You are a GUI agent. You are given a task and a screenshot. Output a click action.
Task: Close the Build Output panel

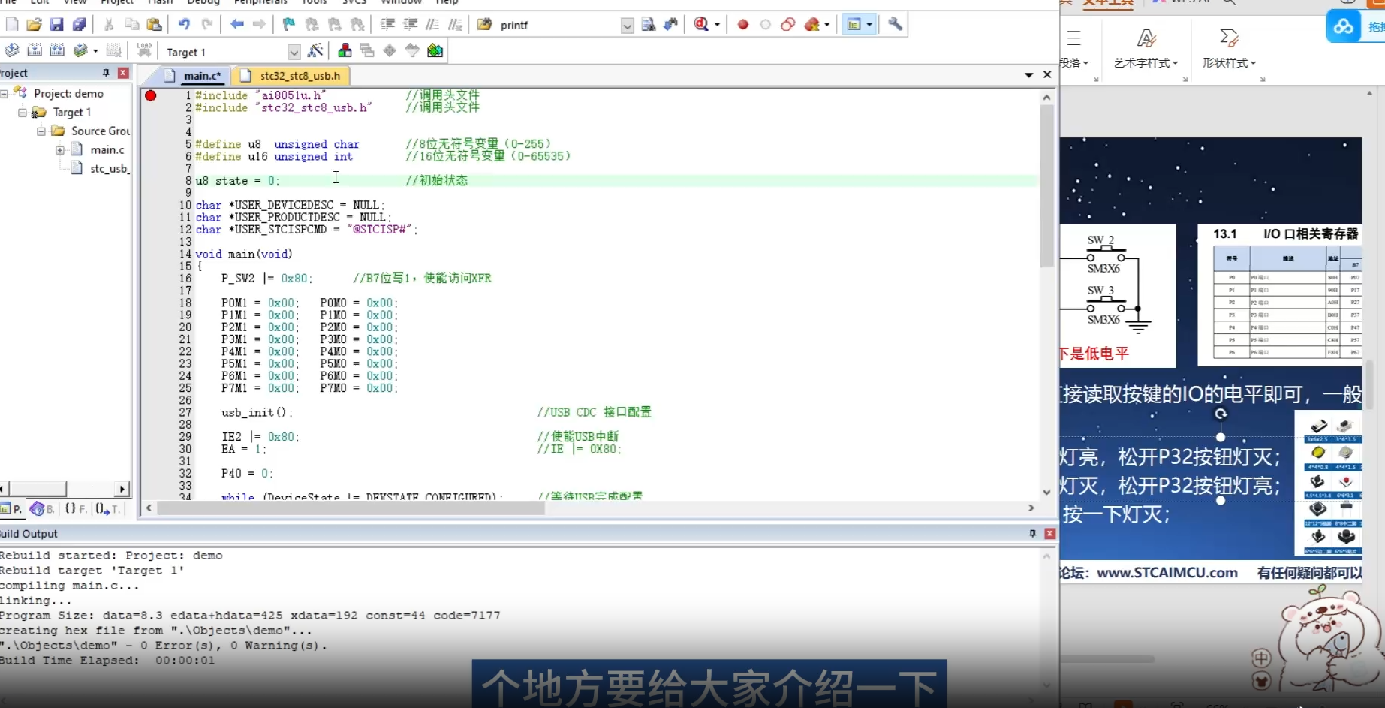(x=1049, y=533)
